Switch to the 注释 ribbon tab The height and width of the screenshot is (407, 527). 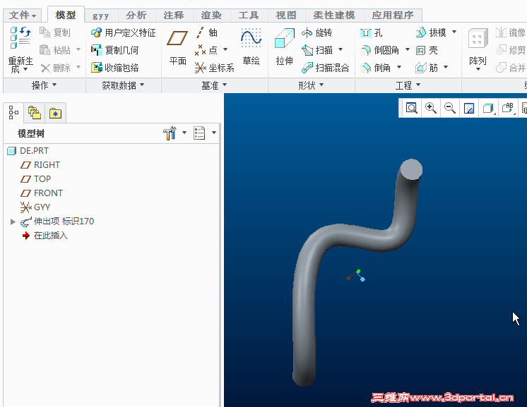point(173,15)
